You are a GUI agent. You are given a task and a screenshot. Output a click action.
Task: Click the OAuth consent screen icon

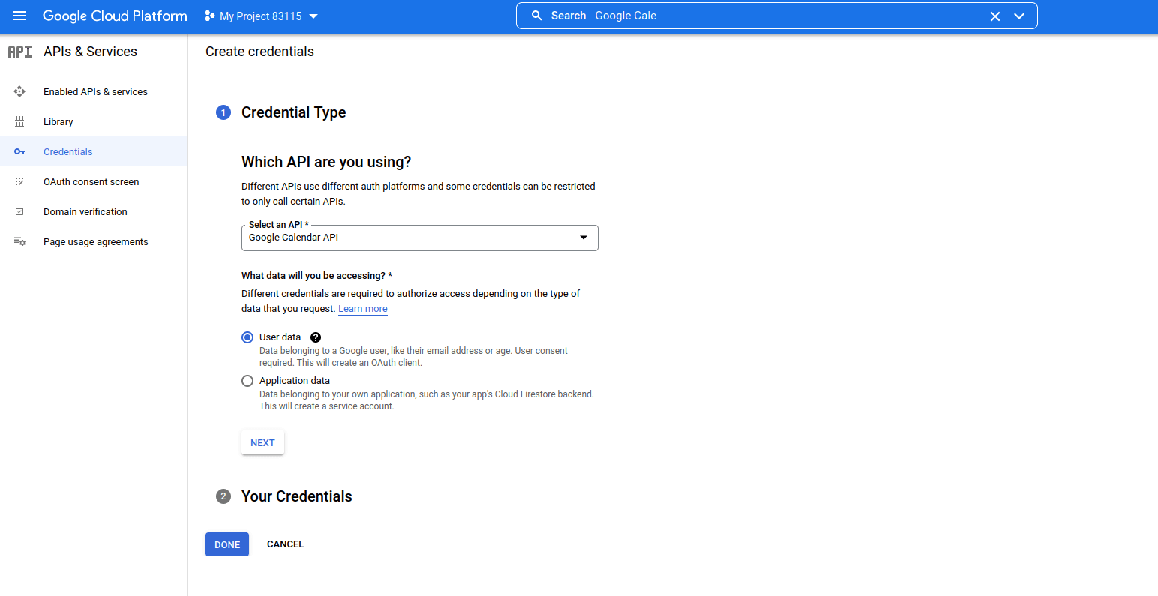19,181
